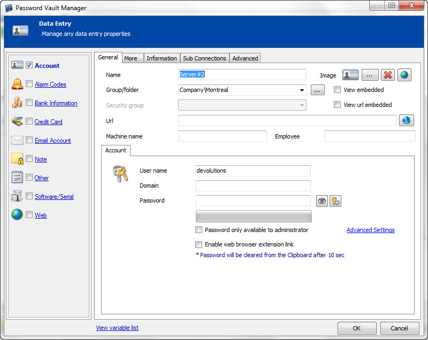
Task: Click the Email Account envelope icon
Action: pos(17,140)
